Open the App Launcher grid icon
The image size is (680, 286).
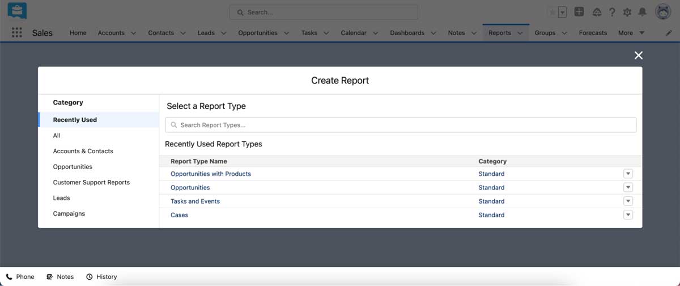click(x=17, y=33)
